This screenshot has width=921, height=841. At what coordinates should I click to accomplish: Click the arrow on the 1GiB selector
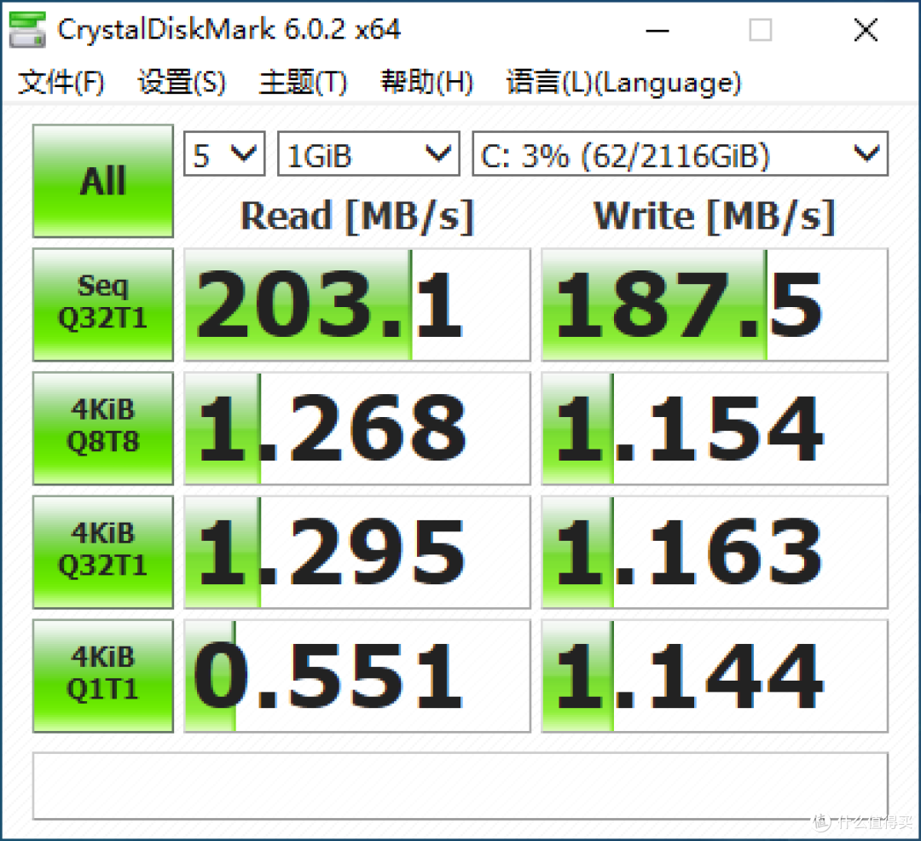click(439, 154)
